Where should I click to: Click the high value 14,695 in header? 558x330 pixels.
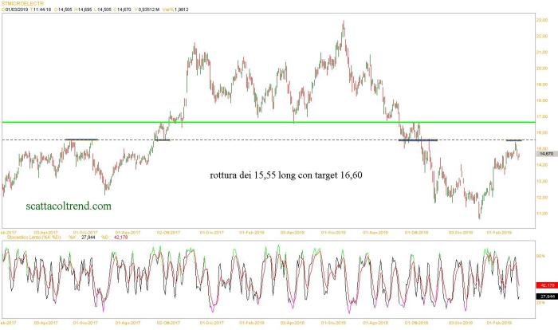tap(84, 10)
